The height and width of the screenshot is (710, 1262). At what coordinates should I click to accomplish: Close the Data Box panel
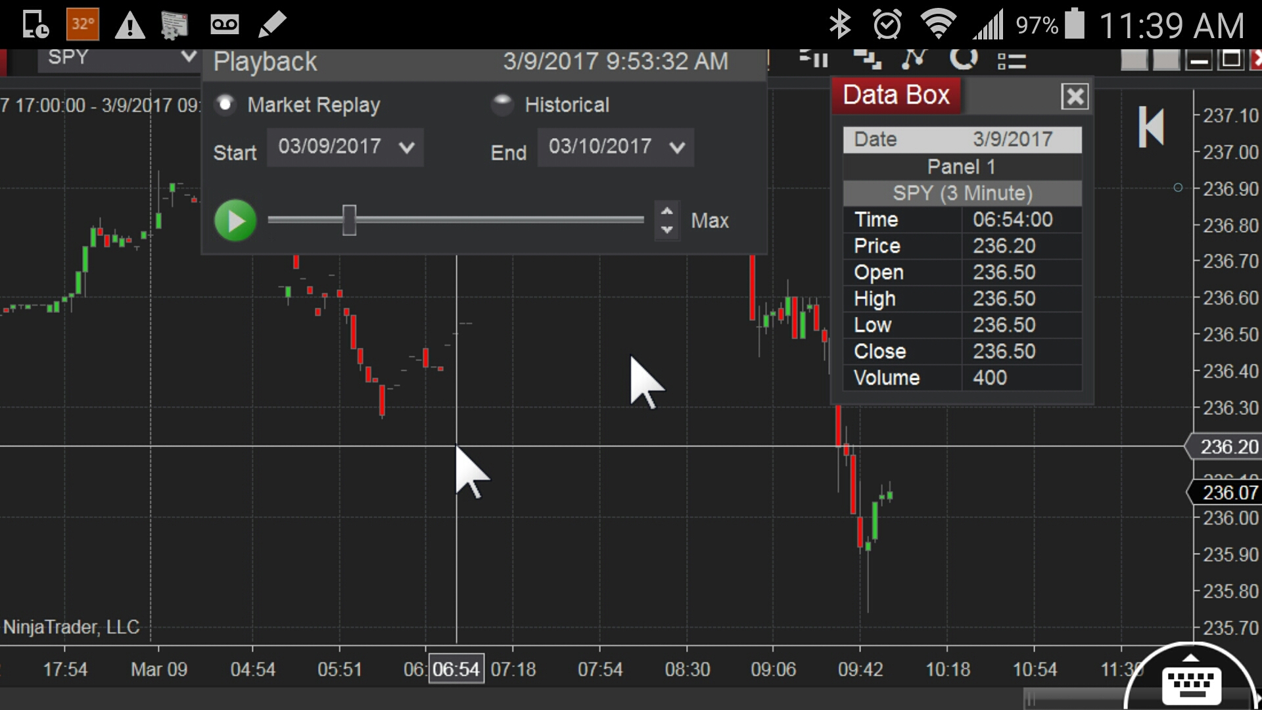click(1074, 97)
